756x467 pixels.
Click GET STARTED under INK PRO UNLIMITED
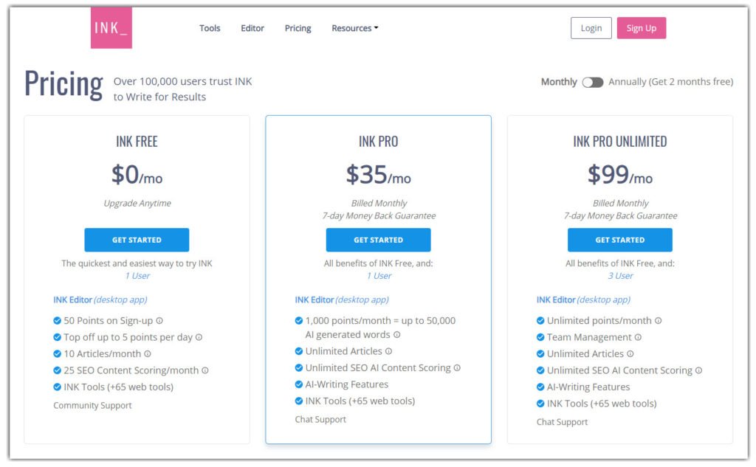(x=620, y=240)
